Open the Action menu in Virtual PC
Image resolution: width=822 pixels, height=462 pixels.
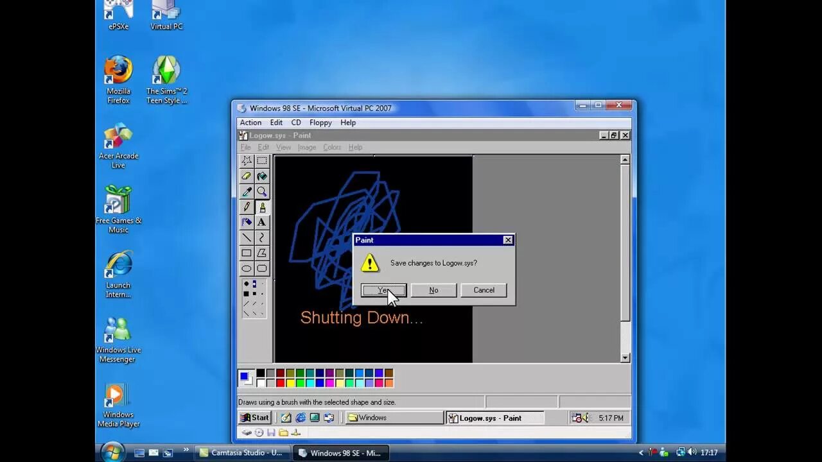(250, 123)
